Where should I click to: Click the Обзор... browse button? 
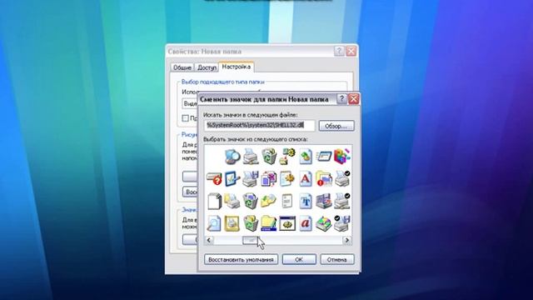(336, 126)
